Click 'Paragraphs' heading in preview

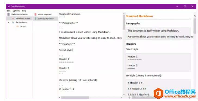tap(133, 23)
